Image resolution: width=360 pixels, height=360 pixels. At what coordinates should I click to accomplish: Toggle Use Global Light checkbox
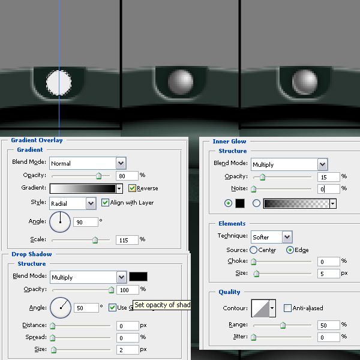[112, 307]
